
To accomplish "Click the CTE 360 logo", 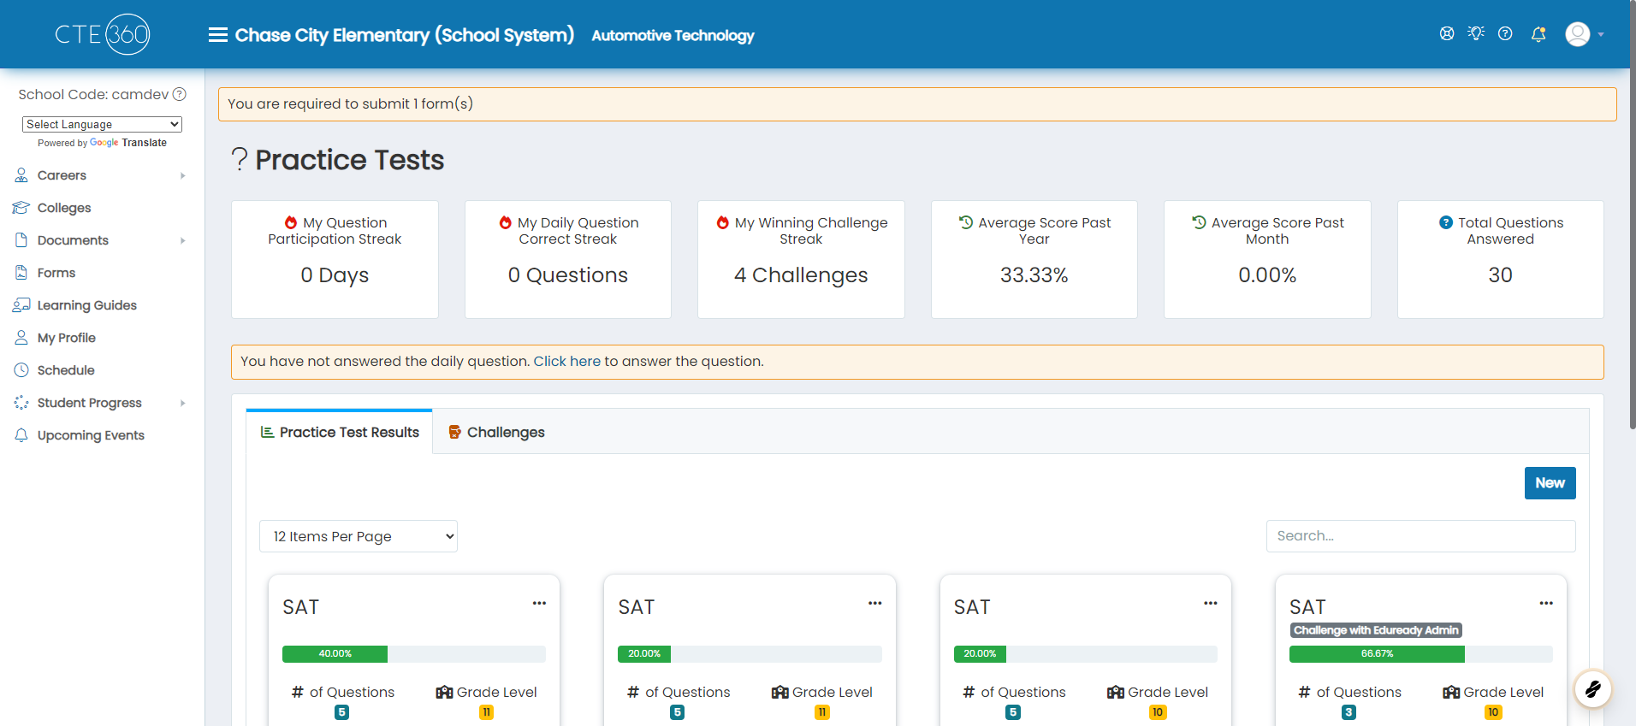I will (x=103, y=34).
